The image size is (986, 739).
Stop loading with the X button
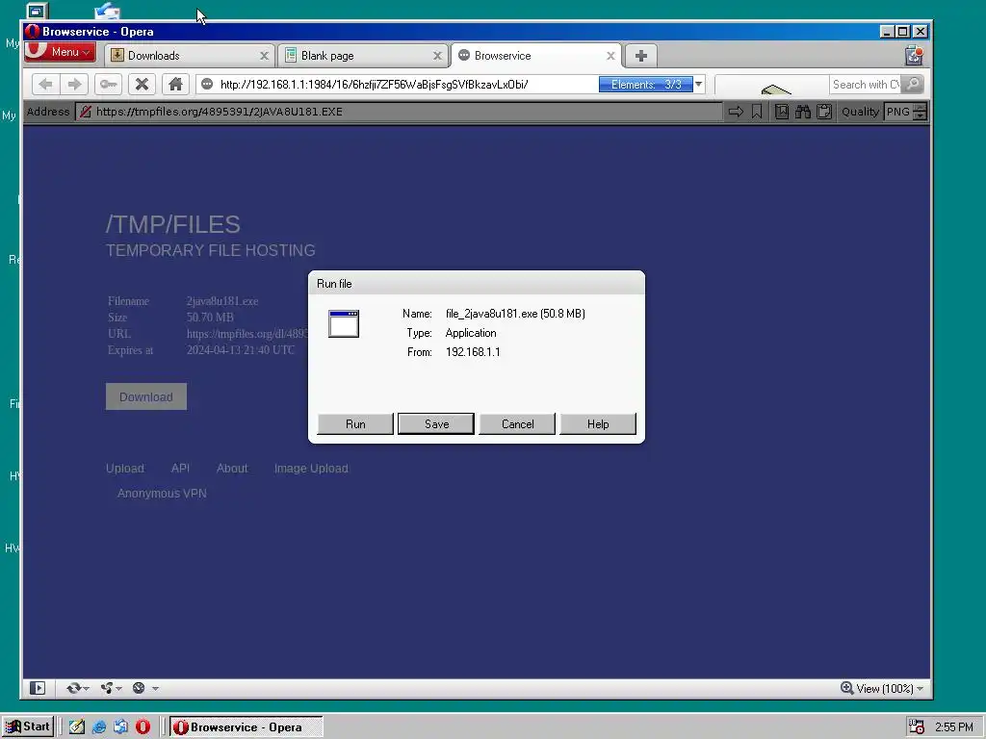pos(143,85)
